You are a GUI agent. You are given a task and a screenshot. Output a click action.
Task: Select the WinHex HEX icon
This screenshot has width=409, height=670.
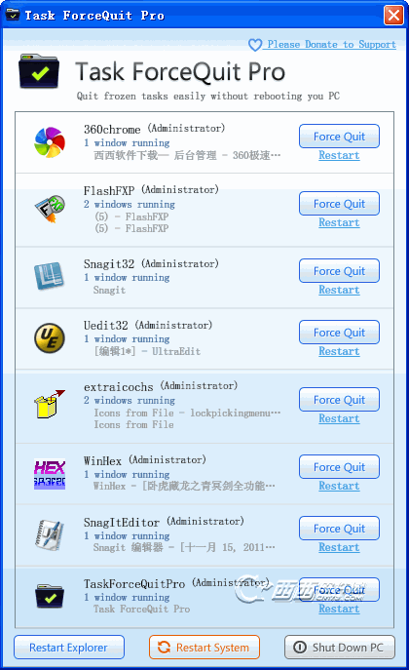pyautogui.click(x=50, y=474)
